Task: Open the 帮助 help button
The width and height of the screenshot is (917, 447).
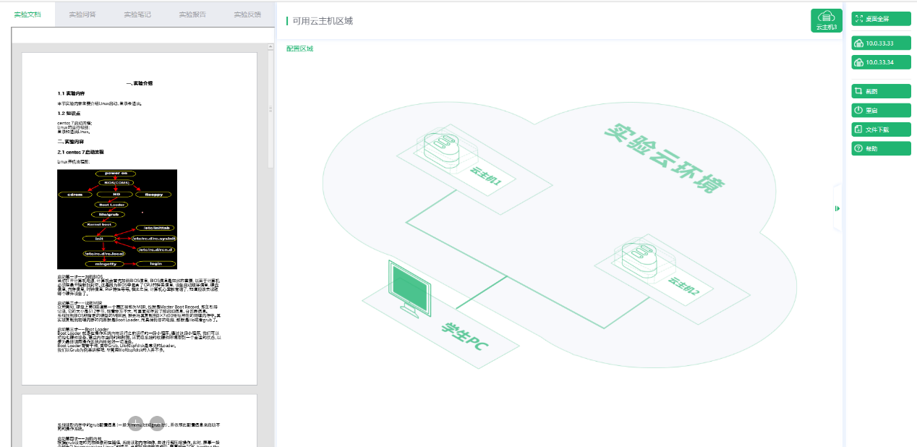Action: pyautogui.click(x=881, y=148)
